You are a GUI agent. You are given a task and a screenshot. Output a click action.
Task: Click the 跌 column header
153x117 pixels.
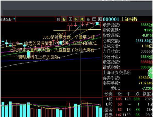click(x=137, y=94)
